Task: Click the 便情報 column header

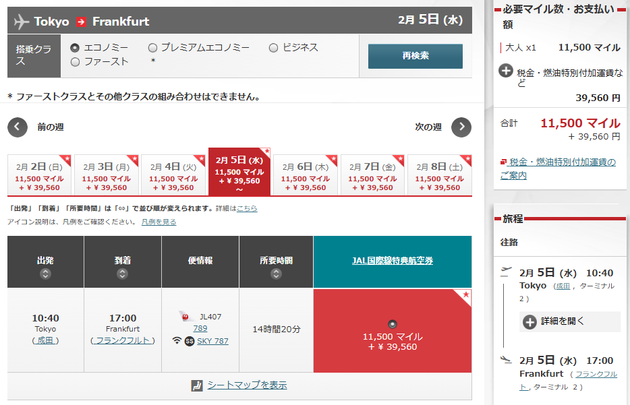Action: click(x=200, y=261)
